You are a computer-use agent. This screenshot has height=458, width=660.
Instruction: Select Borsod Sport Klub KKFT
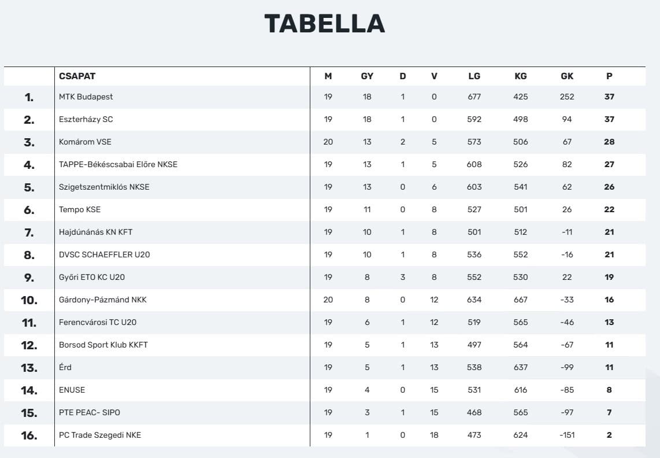(x=103, y=345)
